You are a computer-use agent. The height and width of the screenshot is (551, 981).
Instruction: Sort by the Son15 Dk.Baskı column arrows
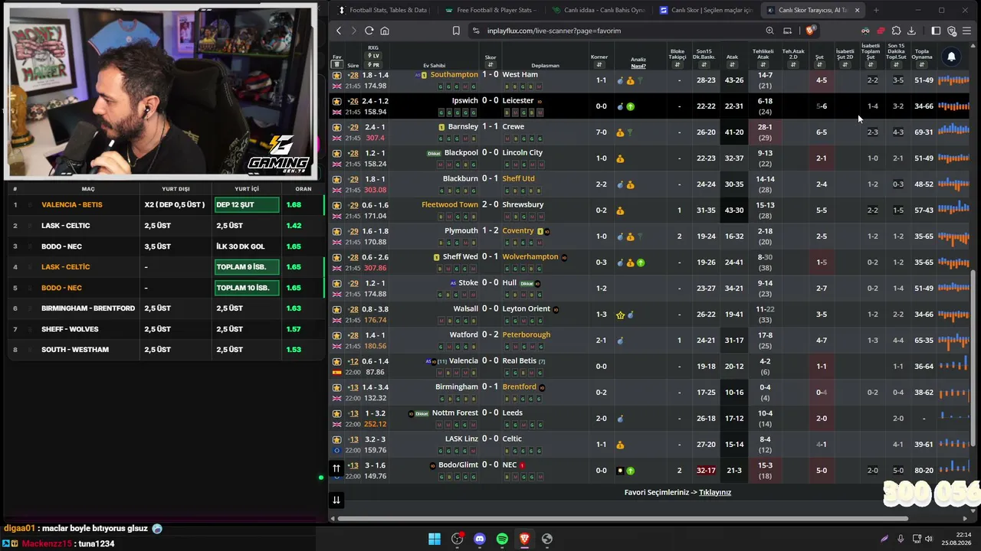(x=704, y=65)
